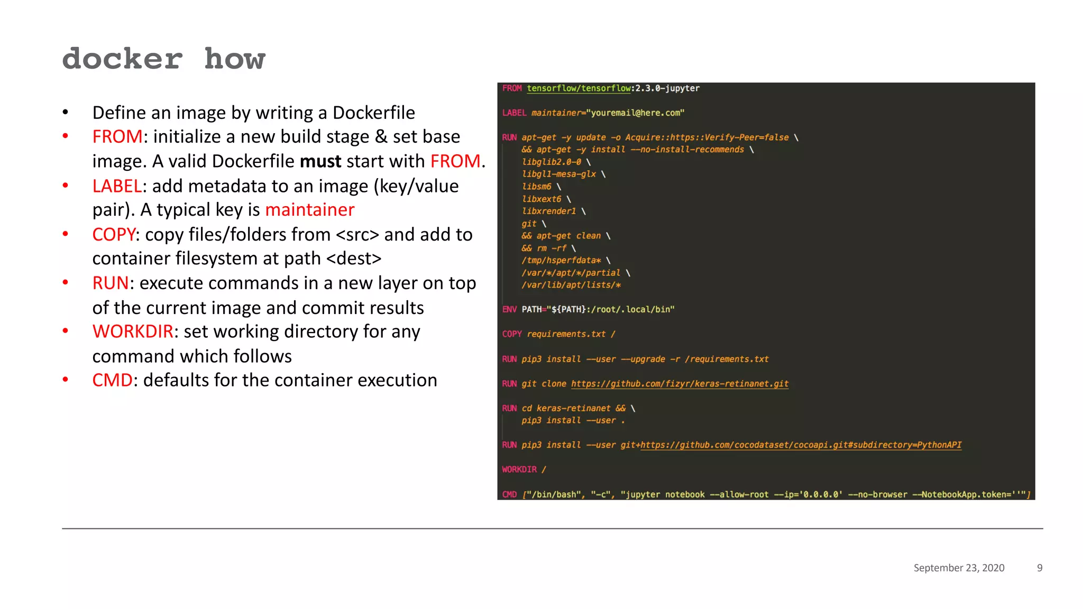Click the 'RUN apt-get -y update' code line
The height and width of the screenshot is (609, 1083).
[x=650, y=137]
